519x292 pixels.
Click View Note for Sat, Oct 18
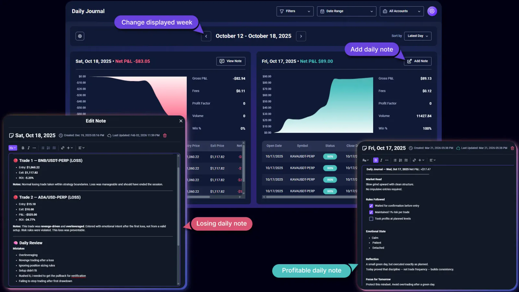(231, 61)
